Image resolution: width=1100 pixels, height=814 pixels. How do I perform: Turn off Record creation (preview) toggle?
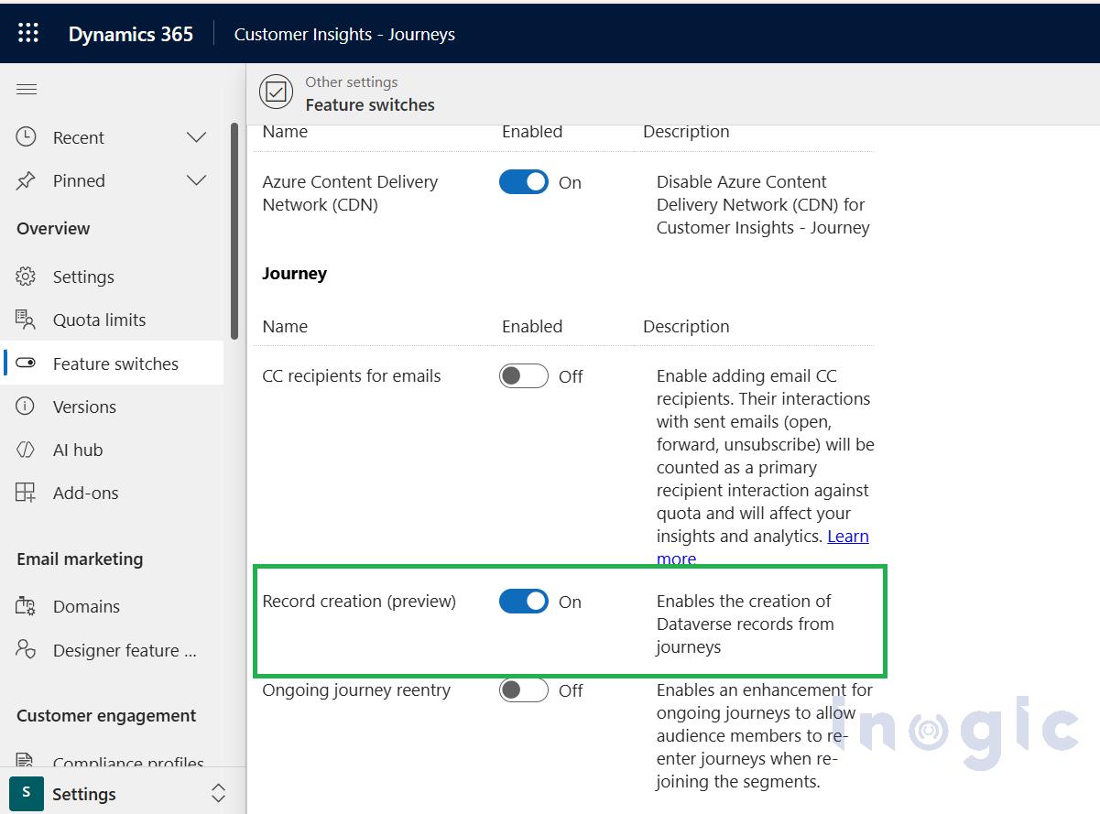(x=524, y=602)
